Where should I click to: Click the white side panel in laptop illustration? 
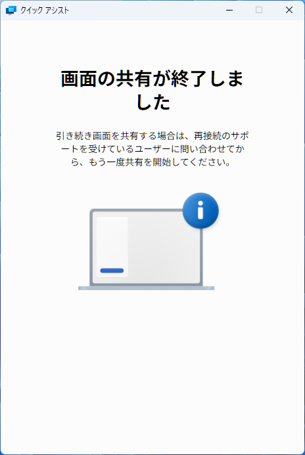click(112, 247)
